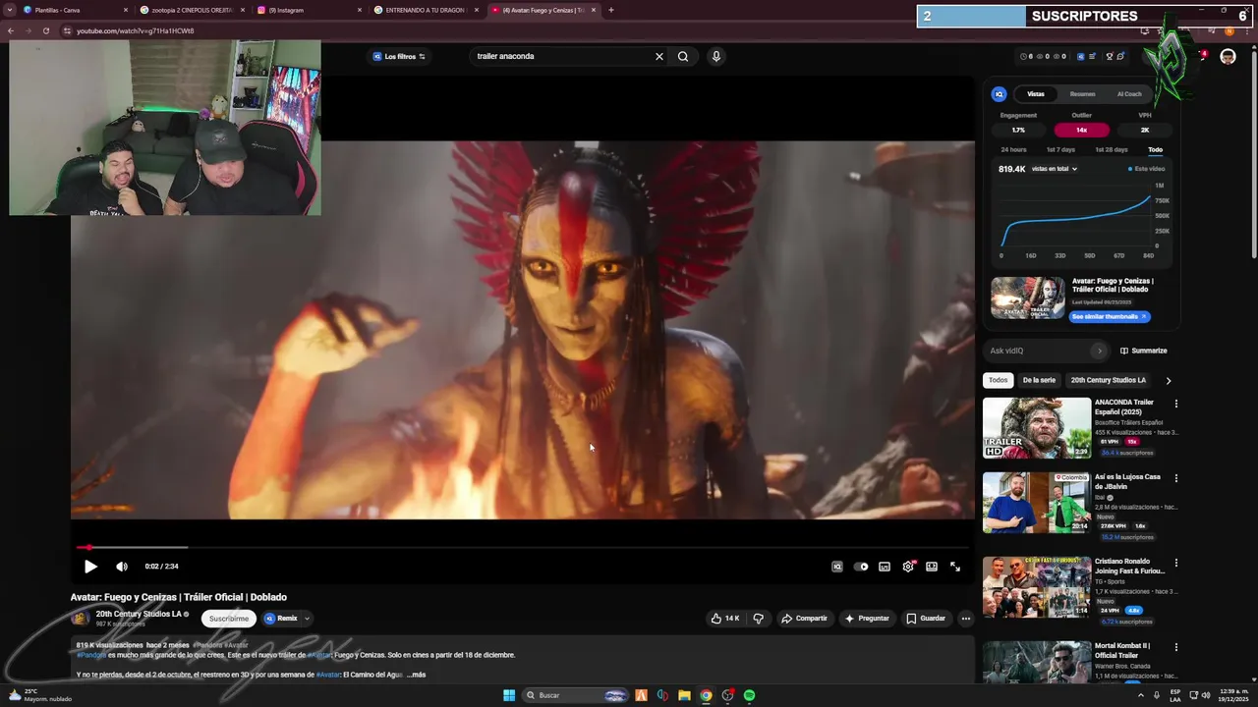1258x707 pixels.
Task: Click the Ask vidIQ input field
Action: click(x=1040, y=351)
